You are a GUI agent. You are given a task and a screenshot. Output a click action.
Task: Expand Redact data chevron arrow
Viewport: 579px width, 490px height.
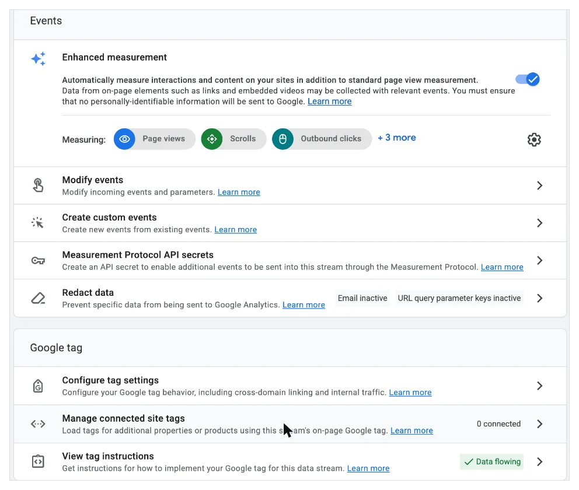coord(539,298)
